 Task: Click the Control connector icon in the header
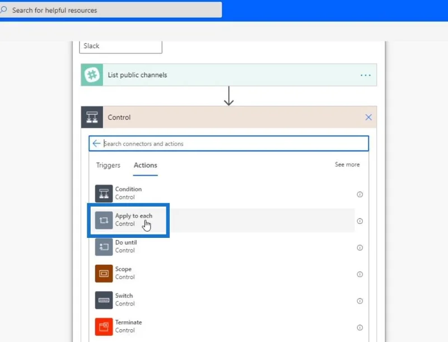tap(92, 118)
